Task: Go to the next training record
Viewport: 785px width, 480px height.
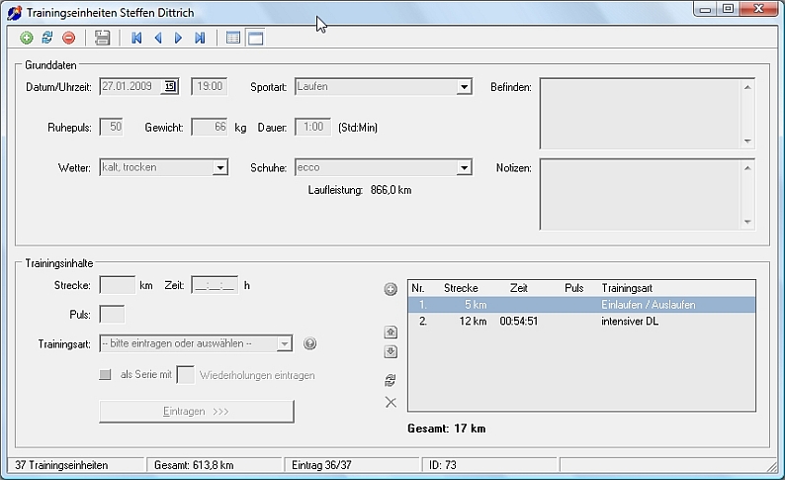Action: (179, 38)
